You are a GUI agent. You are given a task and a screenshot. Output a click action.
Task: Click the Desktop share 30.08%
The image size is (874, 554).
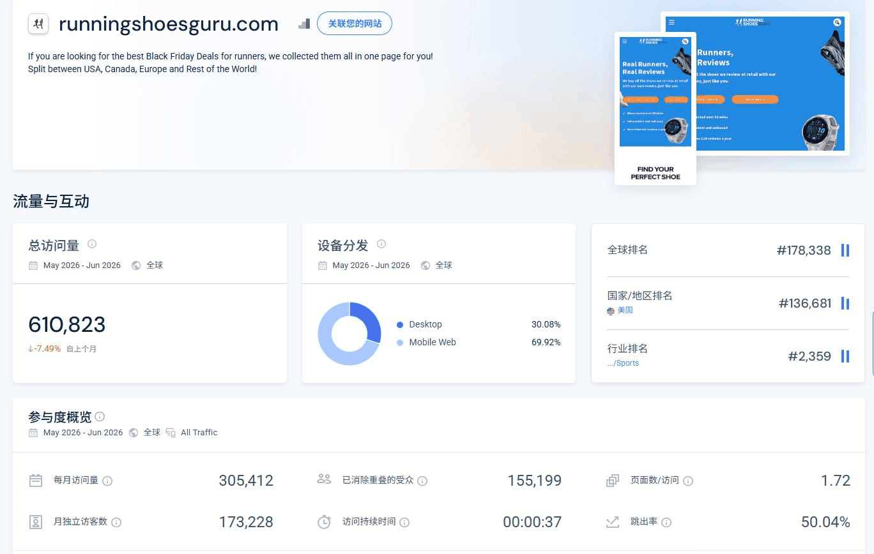pyautogui.click(x=546, y=325)
